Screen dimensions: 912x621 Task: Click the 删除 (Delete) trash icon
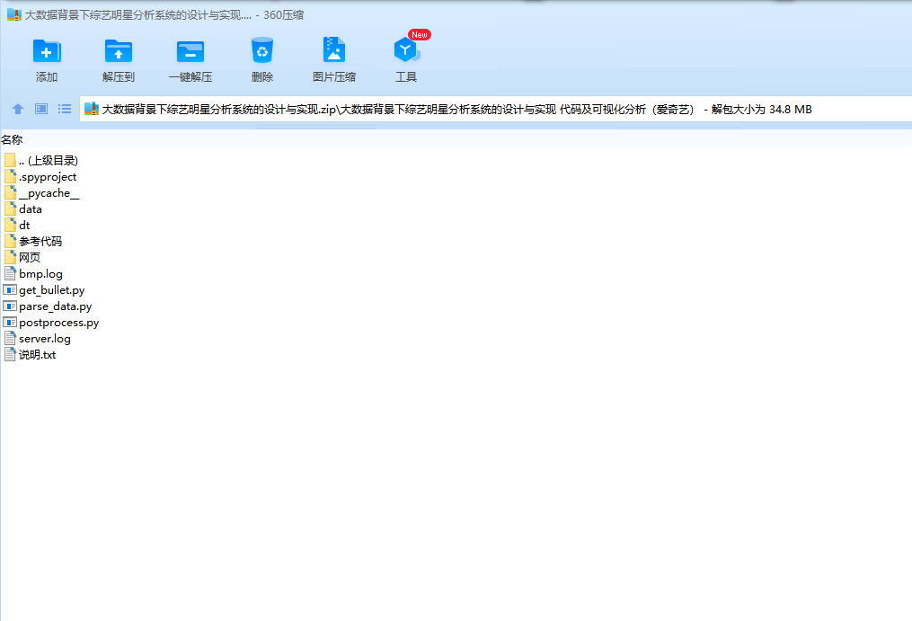coord(262,50)
